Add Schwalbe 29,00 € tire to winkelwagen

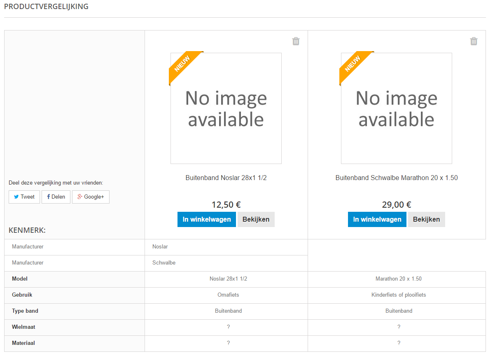coord(377,219)
